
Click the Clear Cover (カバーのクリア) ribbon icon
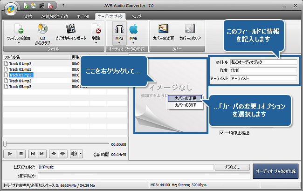click(189, 30)
